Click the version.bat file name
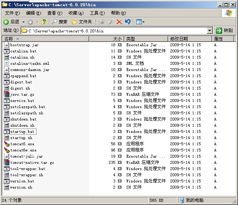Screen dimensions: 238x205 (22, 181)
